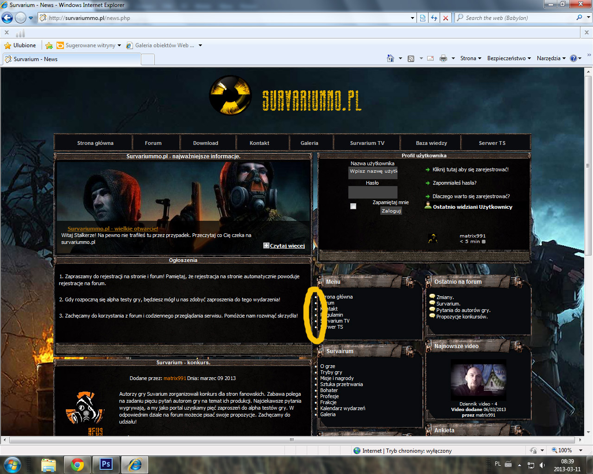Toggle Compatibility View icon in address bar
The width and height of the screenshot is (593, 474).
click(x=423, y=18)
